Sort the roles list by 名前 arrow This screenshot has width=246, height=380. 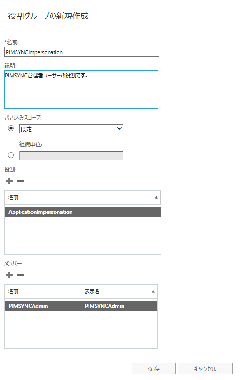[156, 197]
